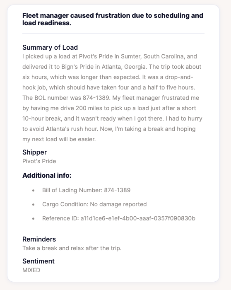Click the Reference ID bullet marker
The image size is (231, 290).
tap(33, 218)
